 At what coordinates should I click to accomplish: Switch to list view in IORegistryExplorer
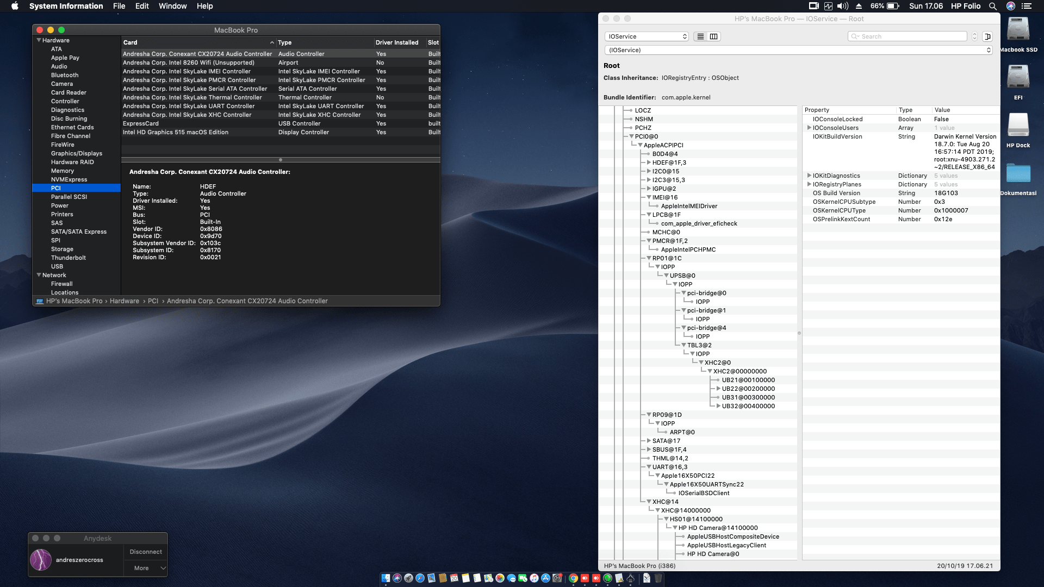pos(700,36)
